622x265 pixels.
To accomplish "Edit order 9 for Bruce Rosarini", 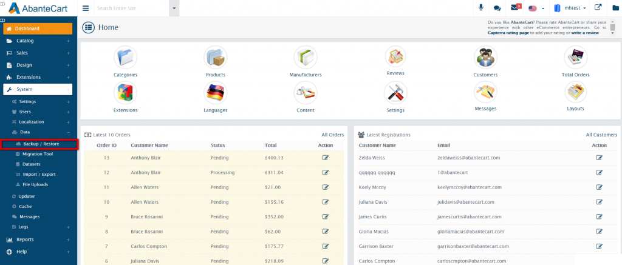I will (x=326, y=216).
